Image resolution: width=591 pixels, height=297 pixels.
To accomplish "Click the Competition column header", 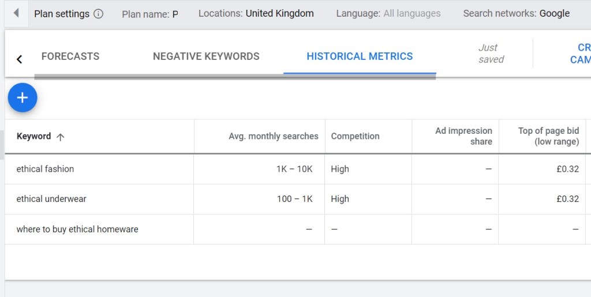I will click(355, 137).
